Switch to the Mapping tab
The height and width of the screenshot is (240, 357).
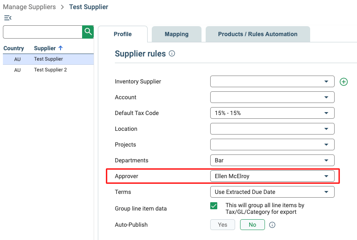(177, 34)
